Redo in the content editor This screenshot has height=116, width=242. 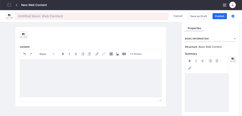click(x=31, y=54)
